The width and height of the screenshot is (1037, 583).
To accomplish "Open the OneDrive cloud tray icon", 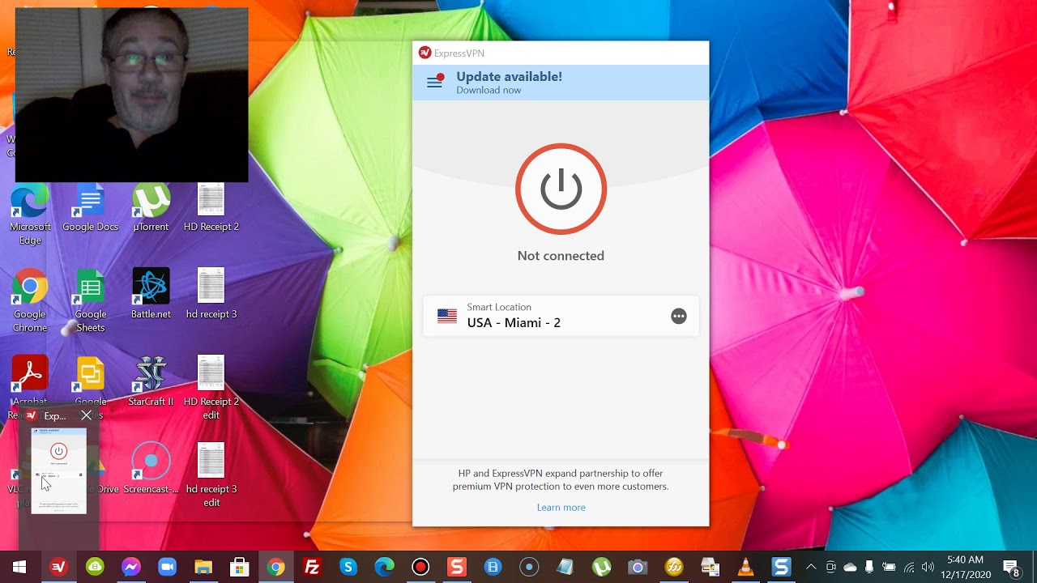I will 850,567.
